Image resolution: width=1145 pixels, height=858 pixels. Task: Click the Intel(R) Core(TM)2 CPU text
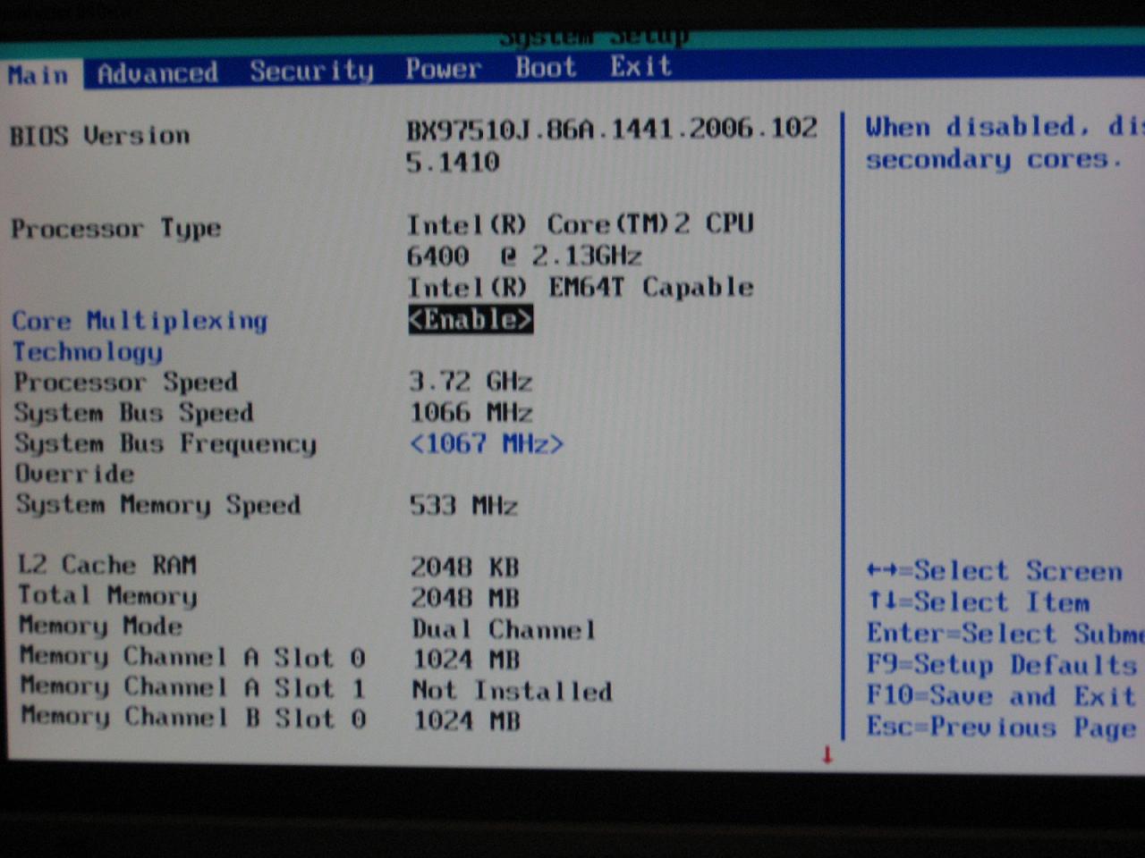click(x=581, y=223)
